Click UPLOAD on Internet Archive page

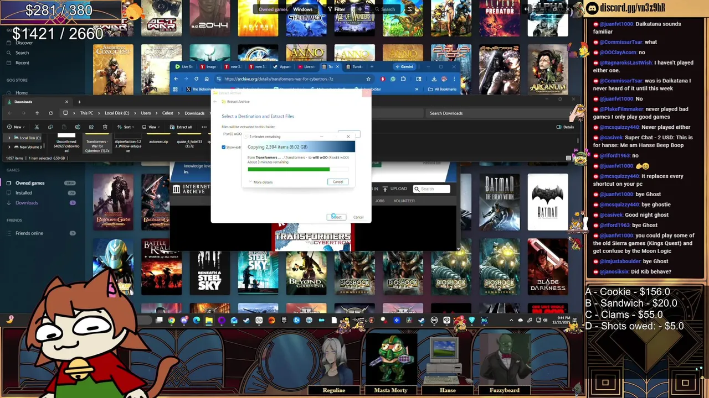tap(395, 189)
